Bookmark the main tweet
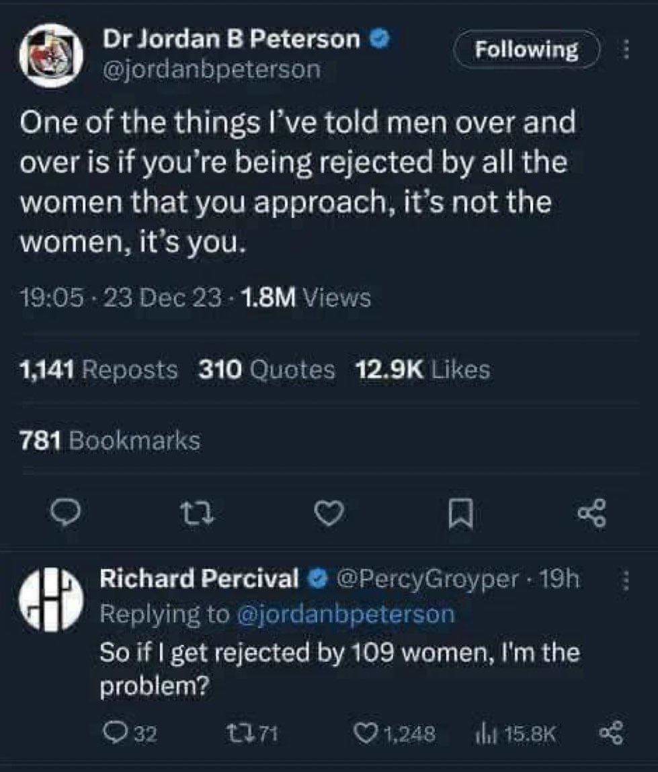Viewport: 658px width, 772px height. coord(462,514)
